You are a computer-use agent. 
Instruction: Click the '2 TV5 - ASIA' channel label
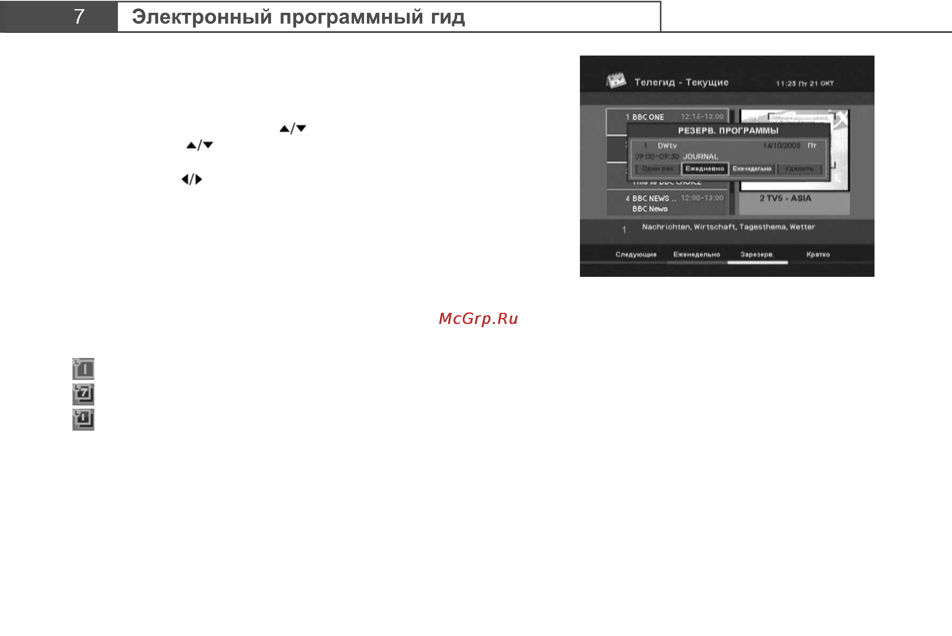point(785,198)
